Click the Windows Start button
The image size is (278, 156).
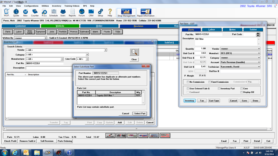5,152
